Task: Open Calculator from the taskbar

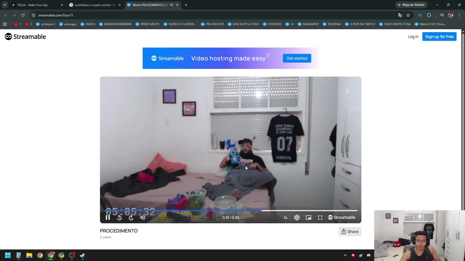Action: [19, 255]
